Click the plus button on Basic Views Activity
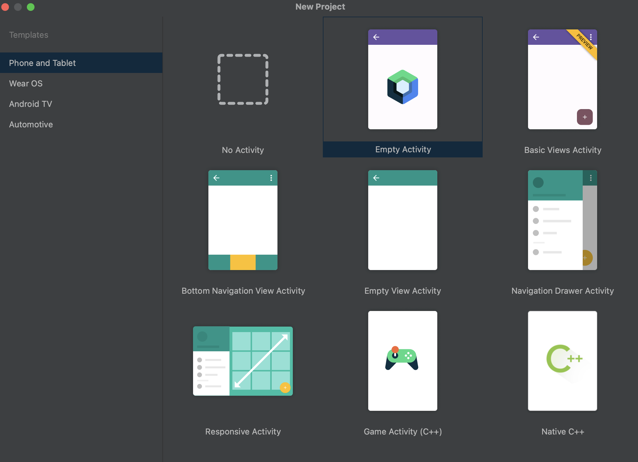 pyautogui.click(x=585, y=116)
